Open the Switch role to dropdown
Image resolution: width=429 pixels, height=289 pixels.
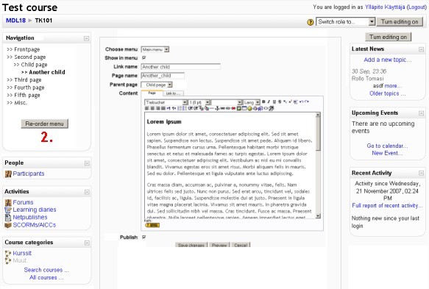[x=345, y=21]
